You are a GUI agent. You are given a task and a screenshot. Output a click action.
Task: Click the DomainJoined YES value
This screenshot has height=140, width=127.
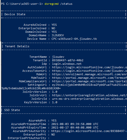[x=54, y=32]
